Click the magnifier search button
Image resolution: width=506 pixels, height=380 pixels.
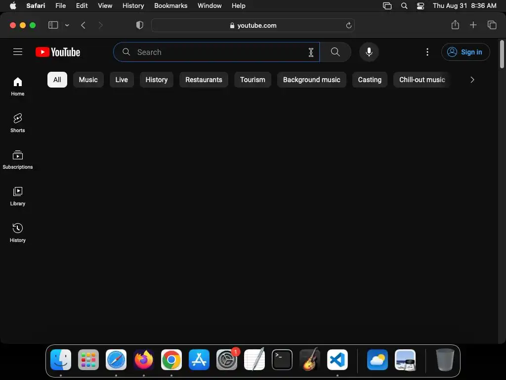click(336, 51)
